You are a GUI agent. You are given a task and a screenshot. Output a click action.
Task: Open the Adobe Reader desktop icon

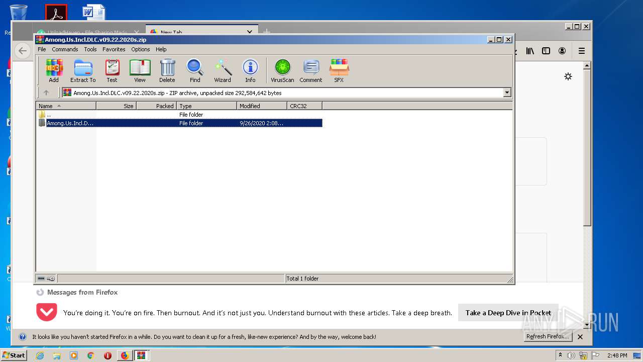pos(56,13)
